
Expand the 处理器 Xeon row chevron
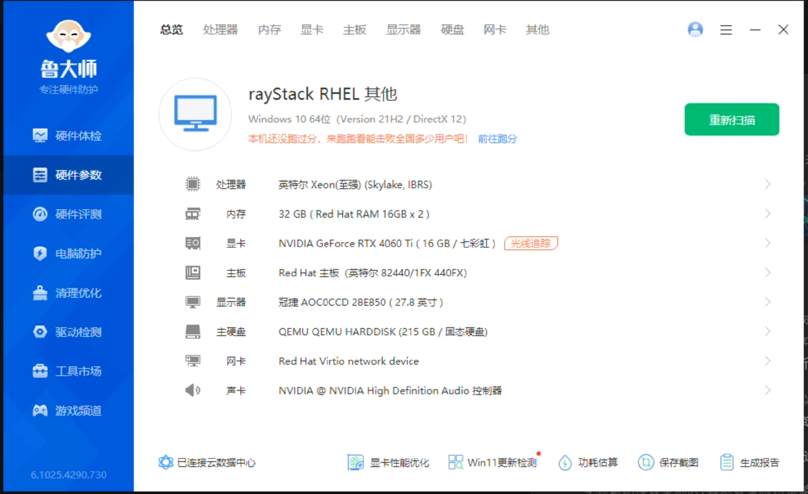click(x=768, y=184)
